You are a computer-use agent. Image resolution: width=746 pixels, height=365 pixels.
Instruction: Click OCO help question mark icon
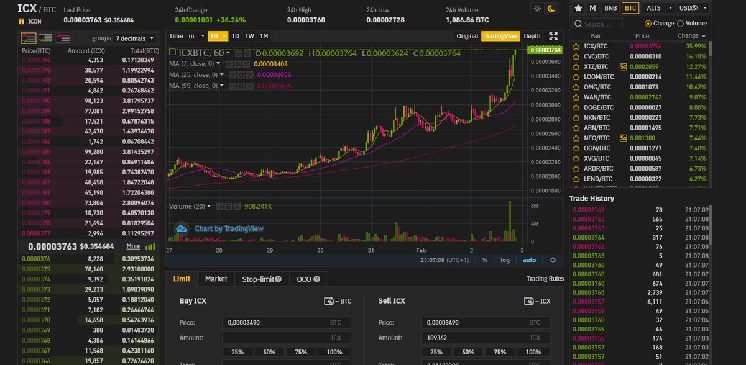coord(317,279)
